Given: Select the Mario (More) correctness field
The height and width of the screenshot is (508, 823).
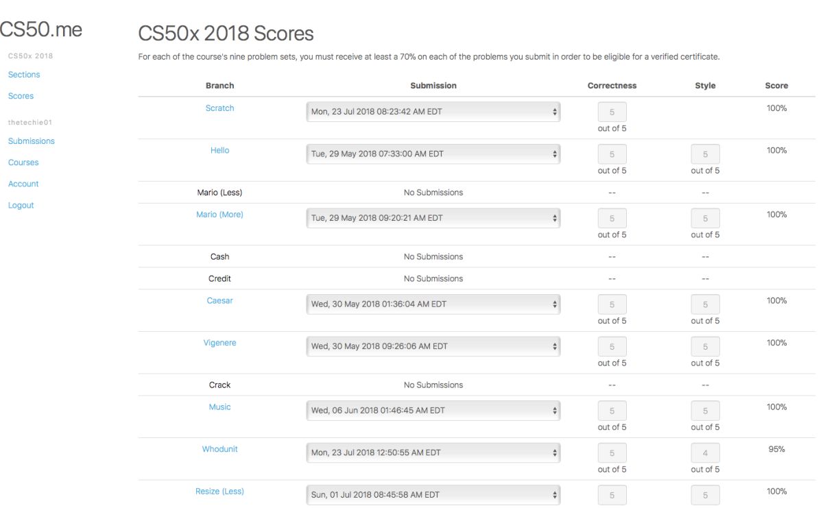Looking at the screenshot, I should [x=612, y=219].
